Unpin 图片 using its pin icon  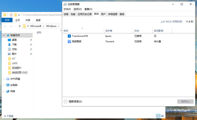(x=31, y=54)
